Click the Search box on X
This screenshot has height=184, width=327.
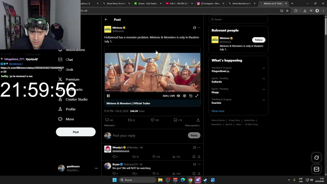pyautogui.click(x=239, y=19)
